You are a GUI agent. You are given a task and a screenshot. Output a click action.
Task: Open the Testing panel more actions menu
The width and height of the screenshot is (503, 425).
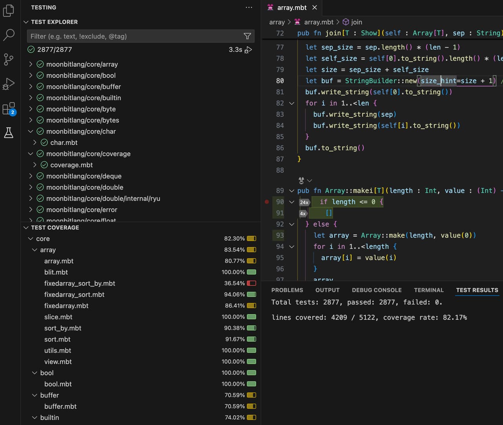(249, 7)
